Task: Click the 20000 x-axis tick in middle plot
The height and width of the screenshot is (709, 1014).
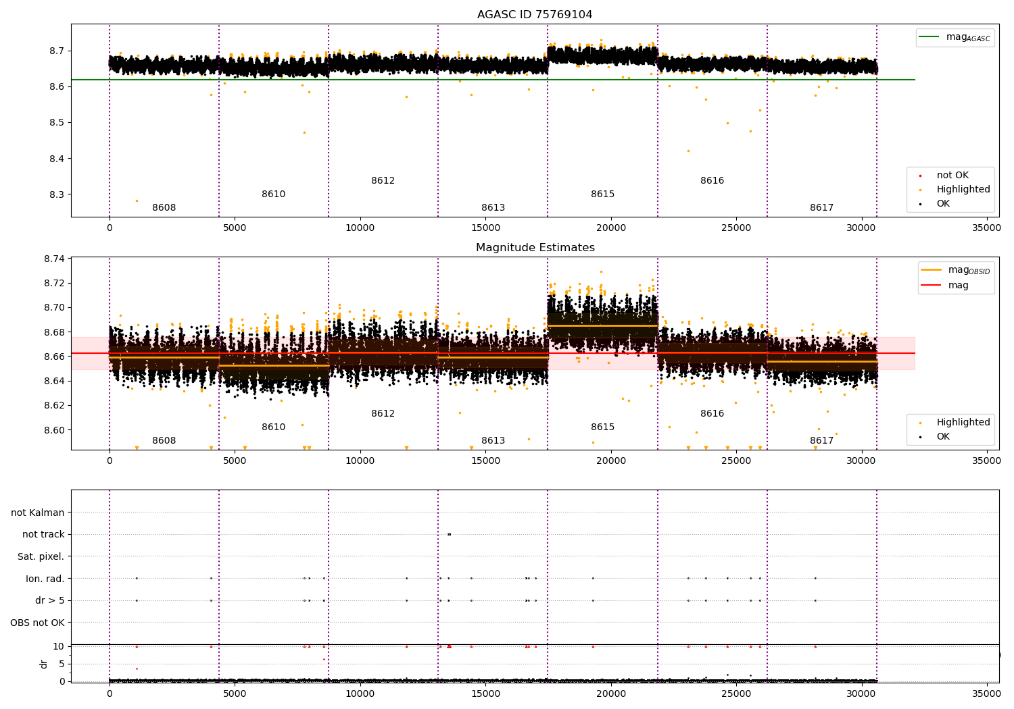Action: [611, 461]
